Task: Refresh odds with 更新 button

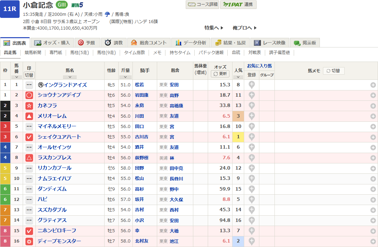Action: [x=220, y=74]
